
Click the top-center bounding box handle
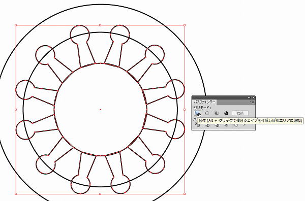[x=100, y=25]
